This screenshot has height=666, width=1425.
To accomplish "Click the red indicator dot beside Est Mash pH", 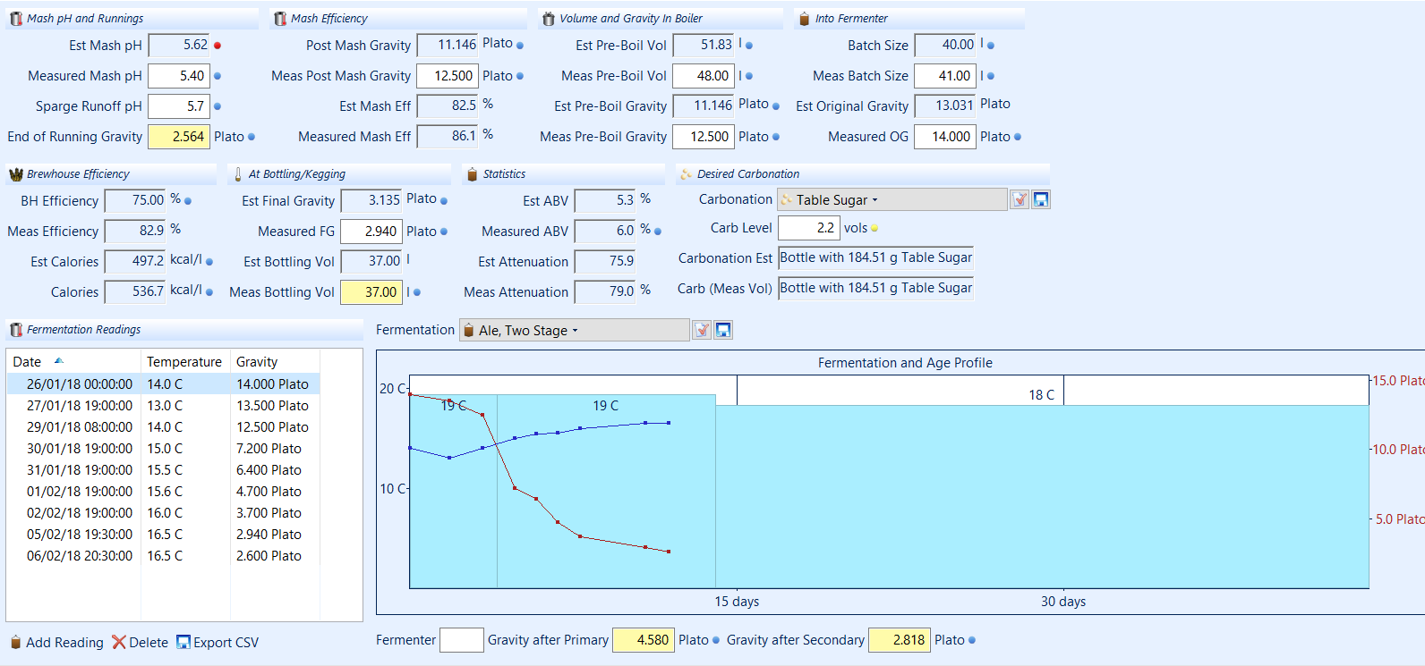I will [218, 46].
